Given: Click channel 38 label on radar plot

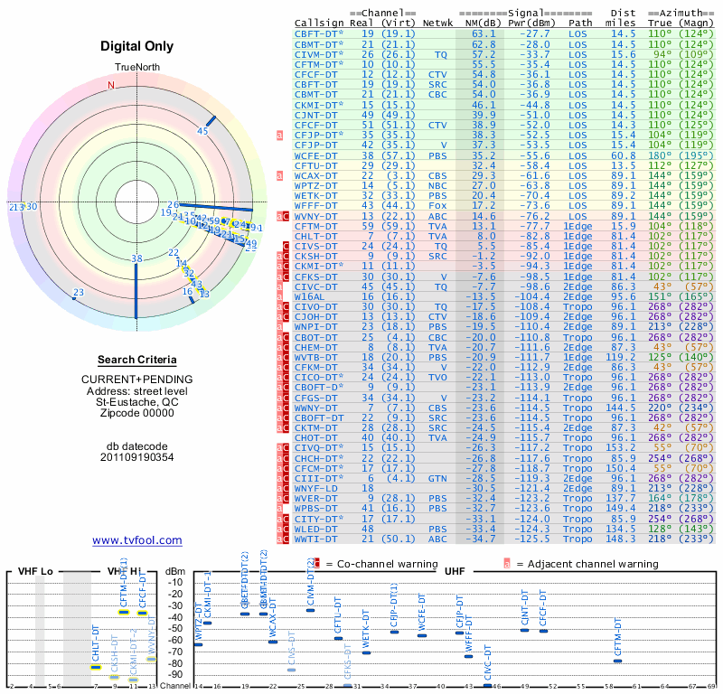Looking at the screenshot, I should (x=137, y=258).
